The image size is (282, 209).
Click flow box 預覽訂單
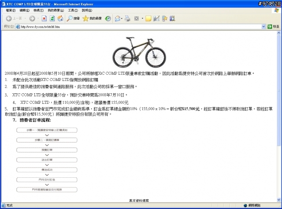tap(47, 150)
